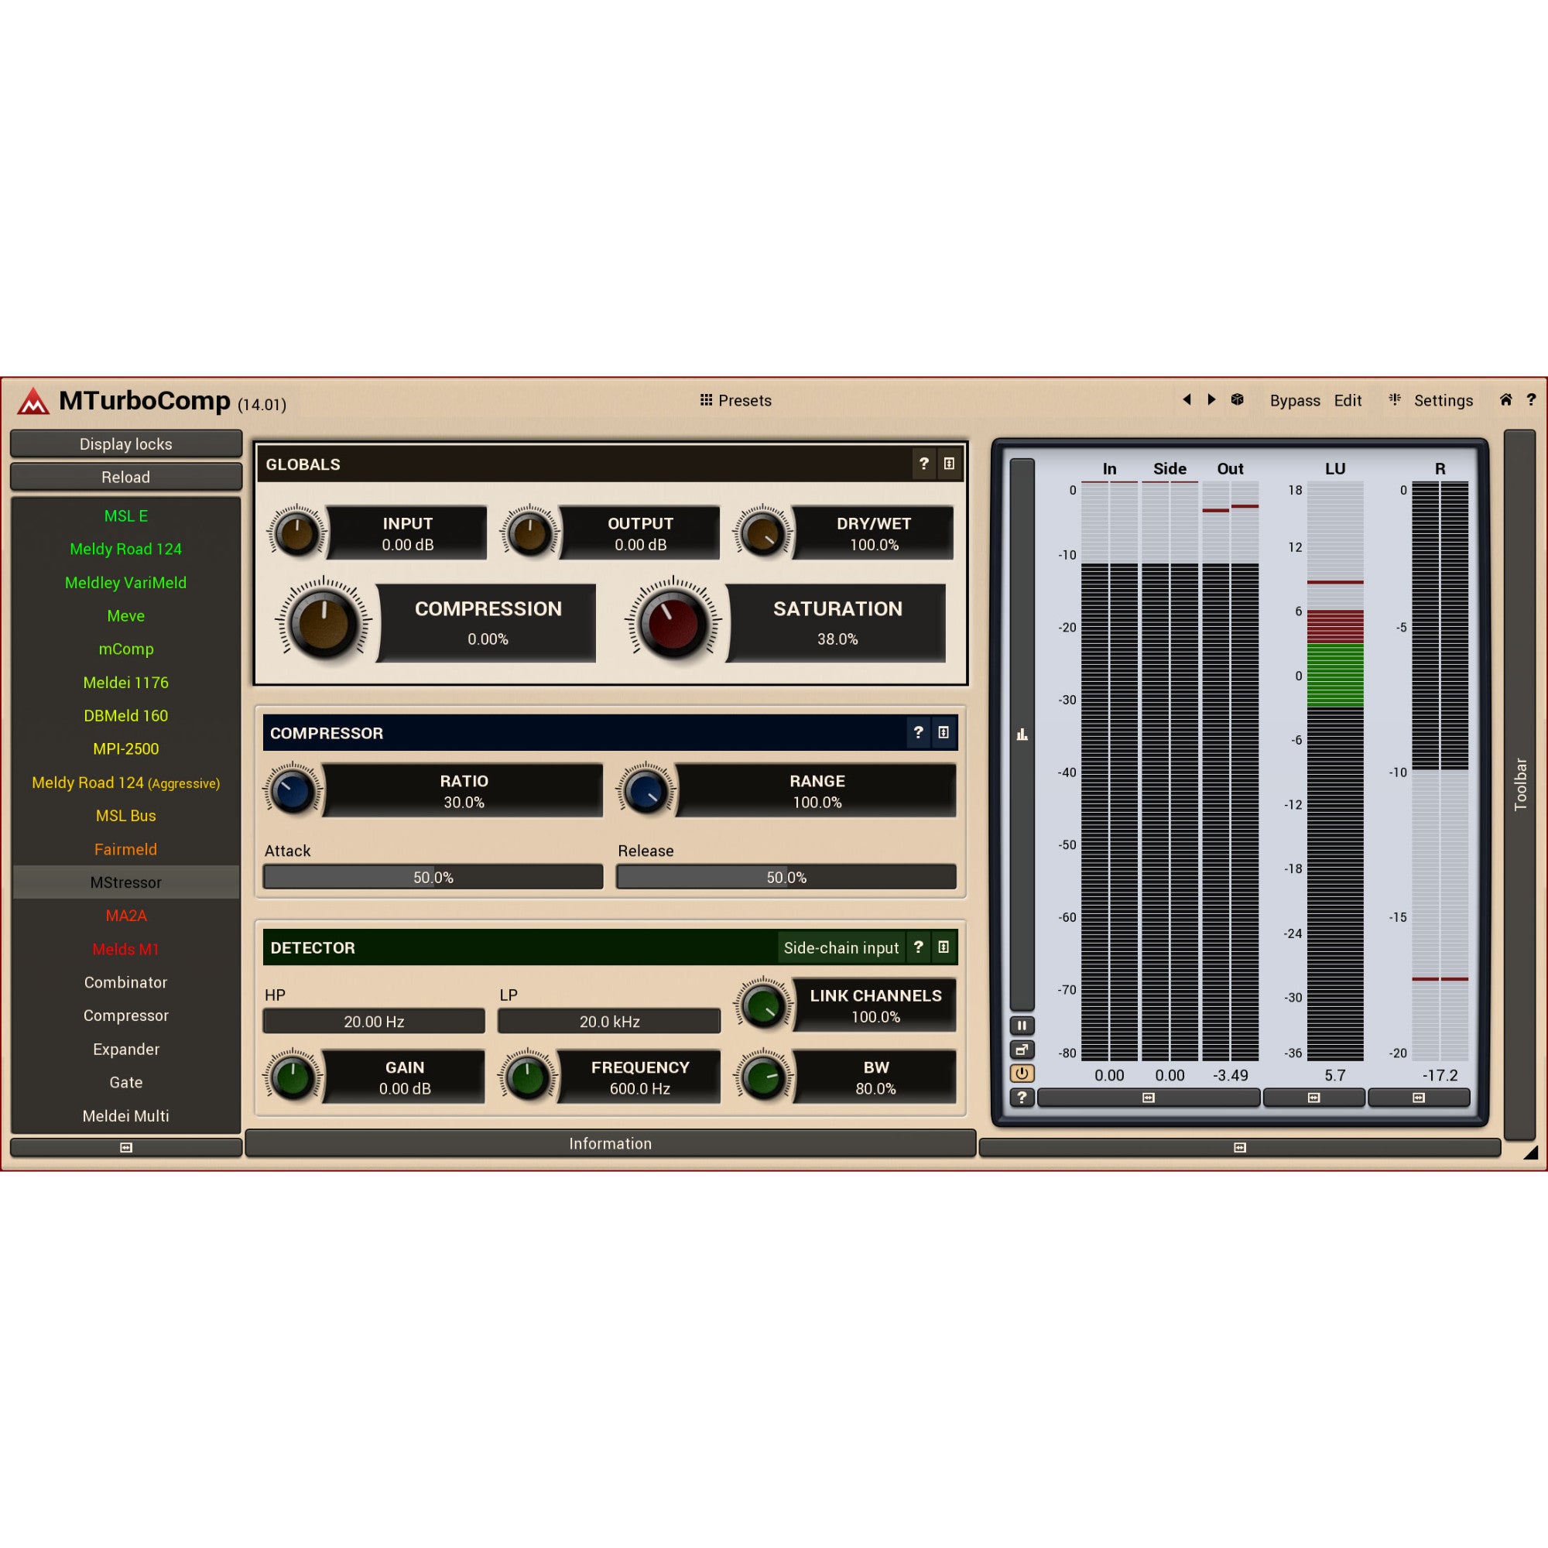
Task: Open the meters help question mark
Action: [x=1022, y=1098]
